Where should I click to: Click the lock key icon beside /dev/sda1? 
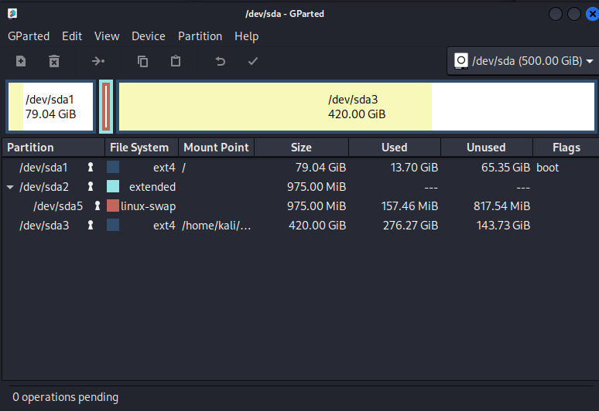pos(91,167)
